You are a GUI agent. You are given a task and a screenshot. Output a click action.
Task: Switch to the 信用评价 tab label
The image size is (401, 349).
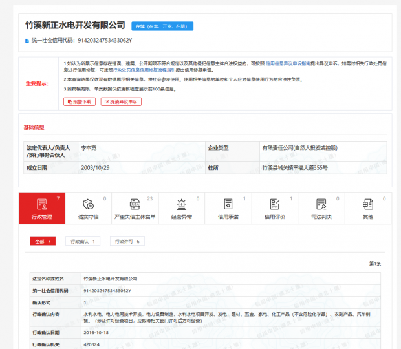point(275,217)
